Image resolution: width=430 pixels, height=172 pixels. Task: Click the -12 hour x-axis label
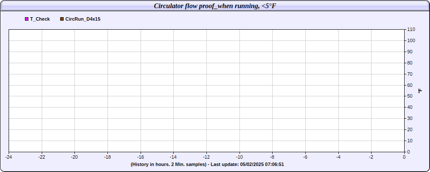206,157
